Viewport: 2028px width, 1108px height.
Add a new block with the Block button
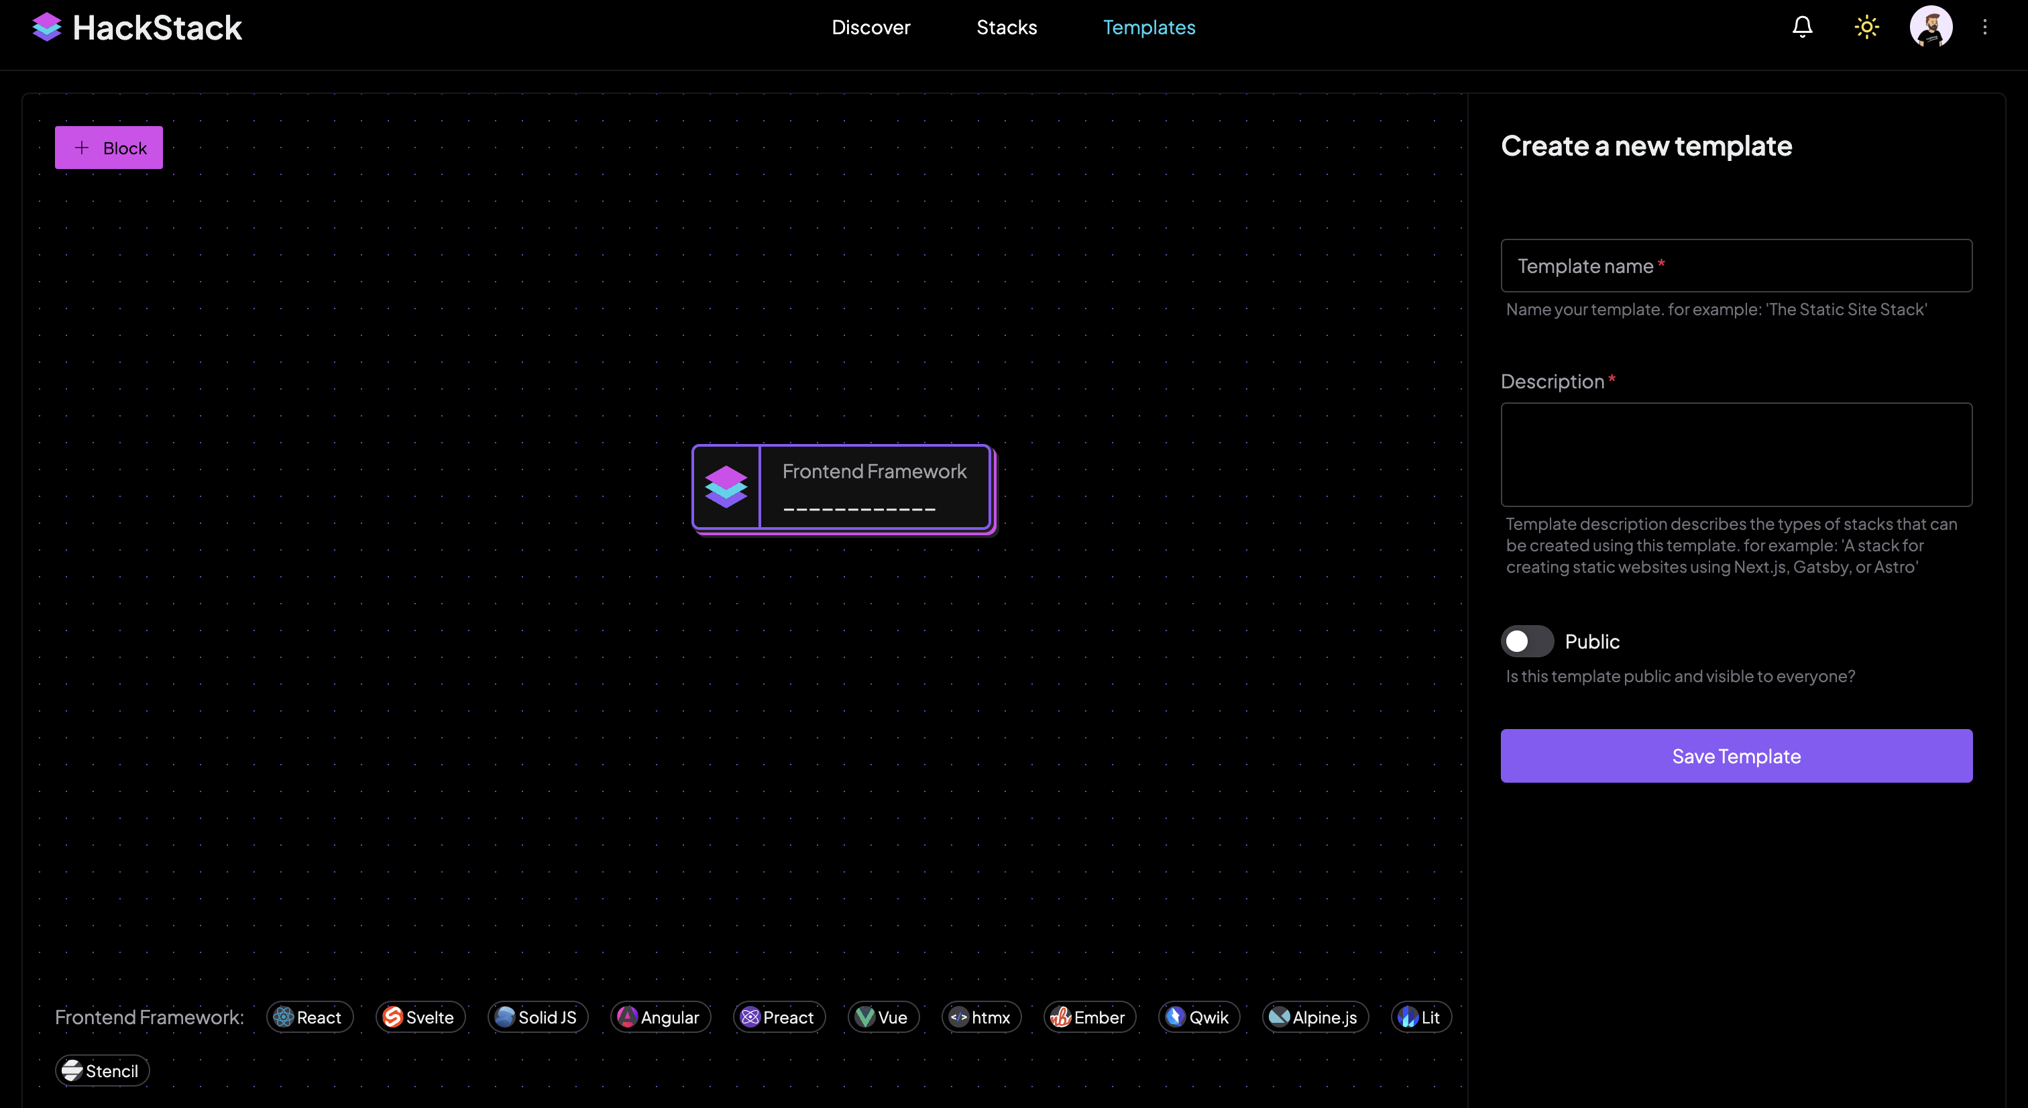(x=108, y=148)
